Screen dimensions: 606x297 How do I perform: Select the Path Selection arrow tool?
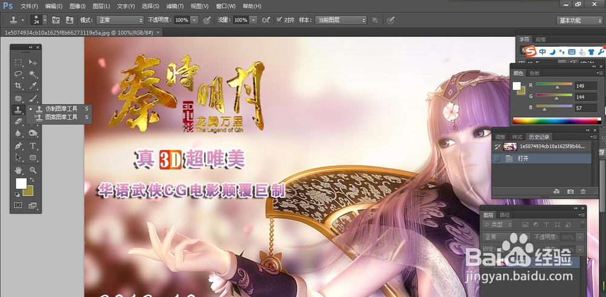[18, 157]
